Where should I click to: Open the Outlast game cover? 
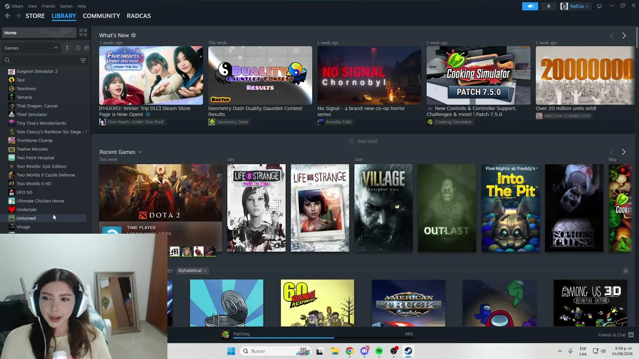(x=447, y=208)
